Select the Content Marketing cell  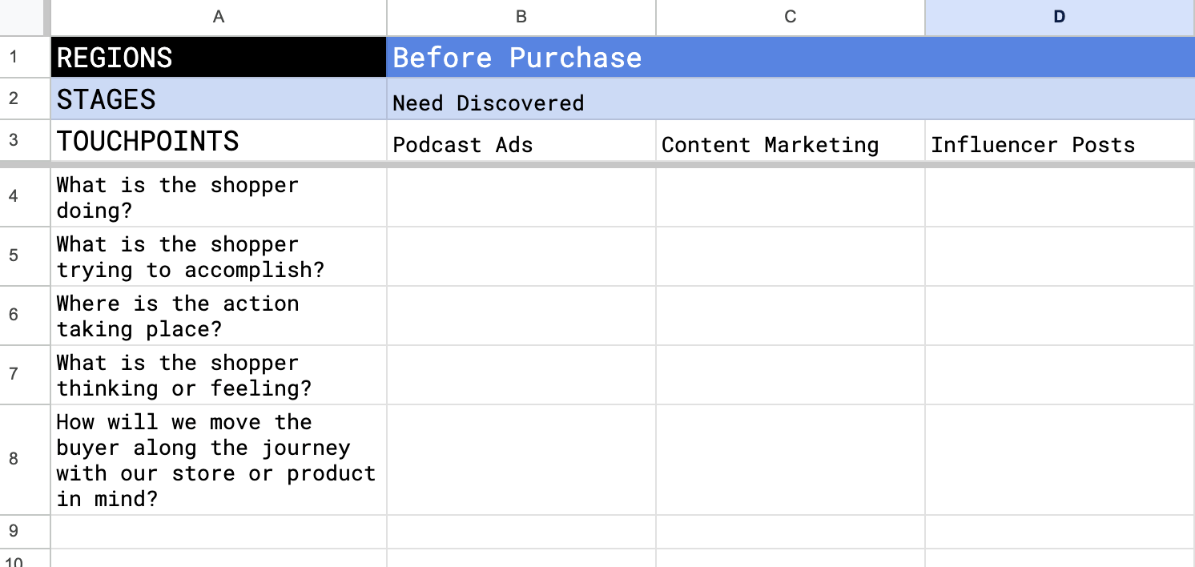click(x=790, y=144)
